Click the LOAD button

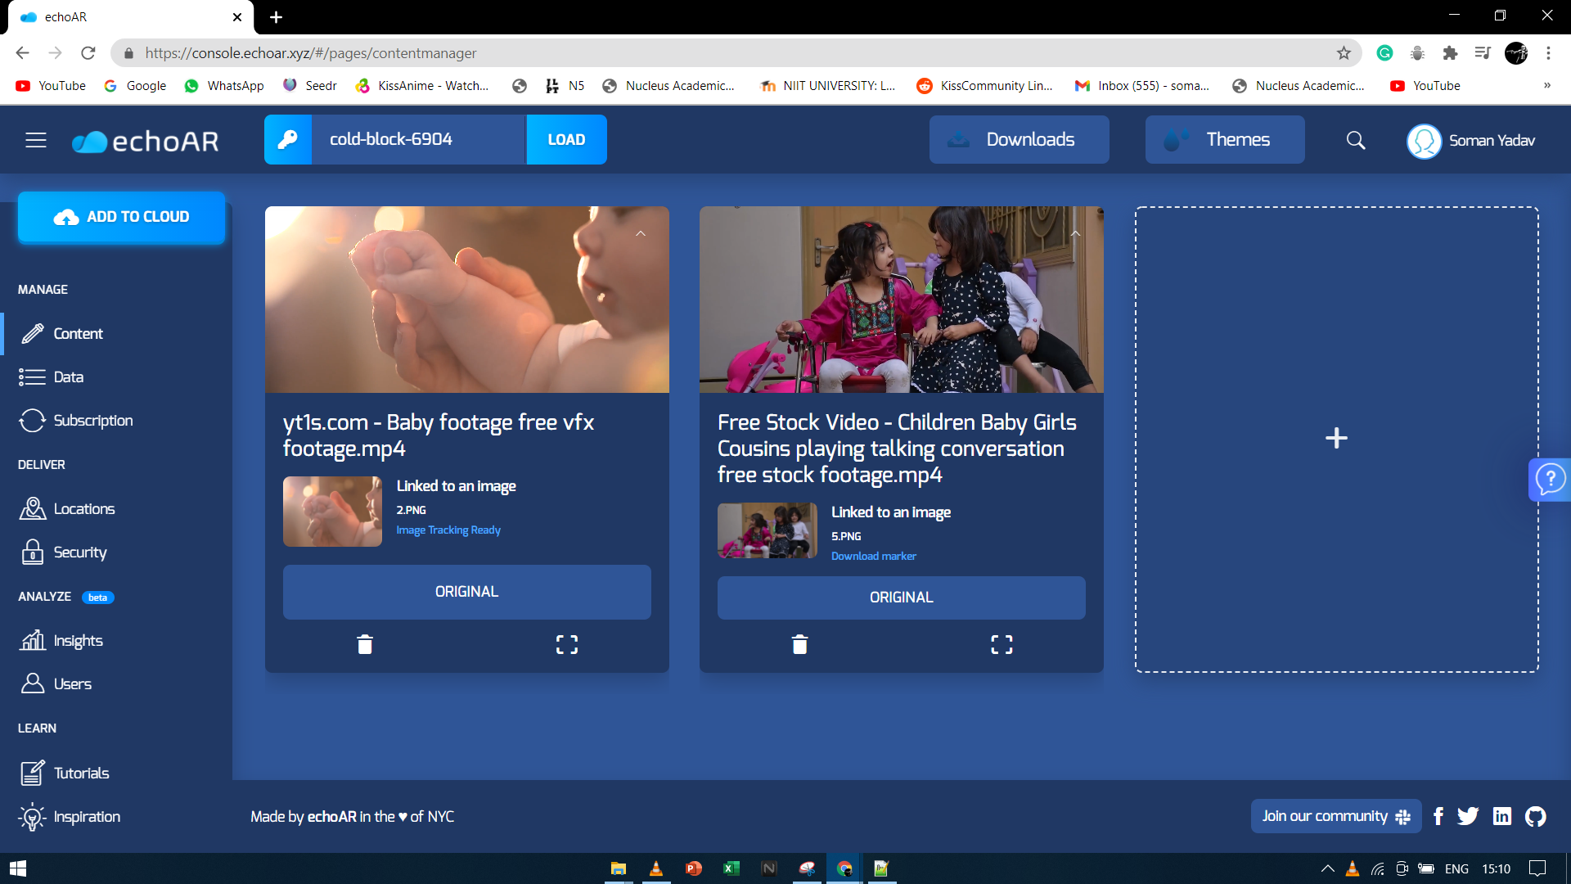[x=565, y=138]
